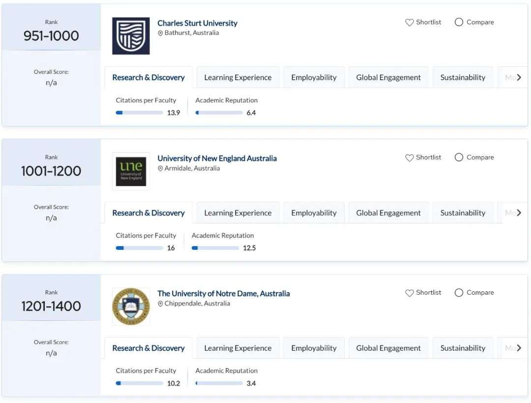Switch to Learning Experience tab for Notre Dame

pos(238,348)
